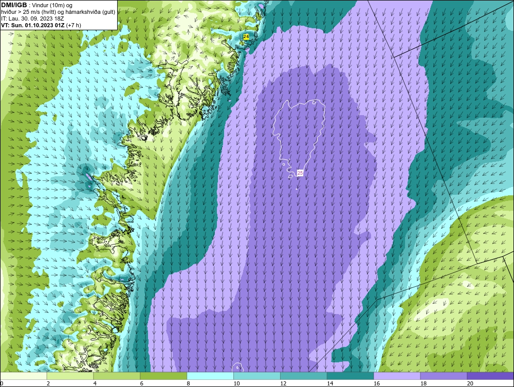Click the legend tick label 16
The height and width of the screenshot is (387, 514).
(377, 383)
